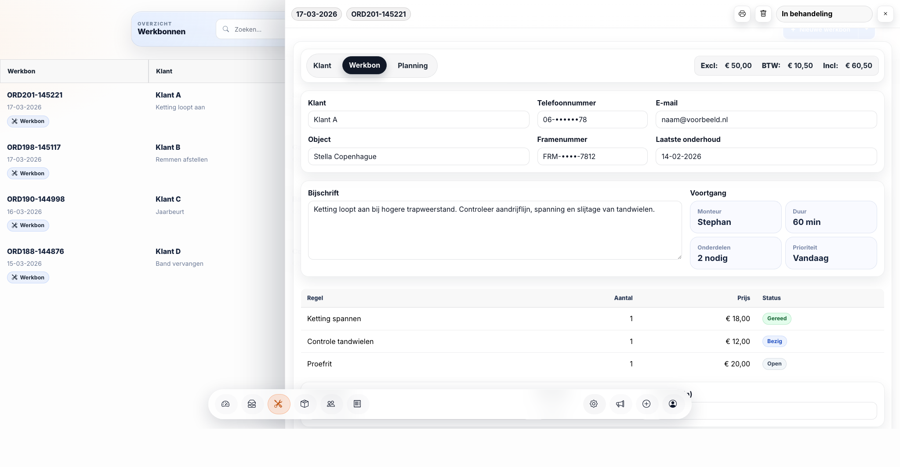This screenshot has height=467, width=900.
Task: Open the user profile icon in dock
Action: (673, 404)
